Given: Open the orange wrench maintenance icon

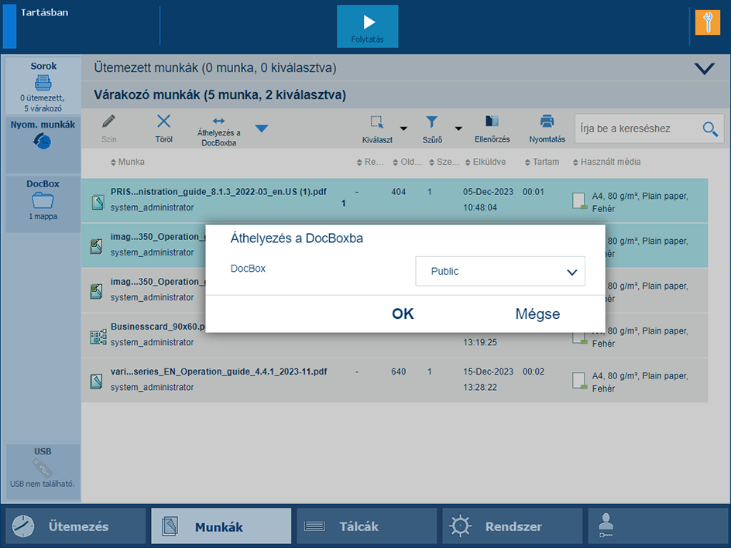Looking at the screenshot, I should coord(707,22).
